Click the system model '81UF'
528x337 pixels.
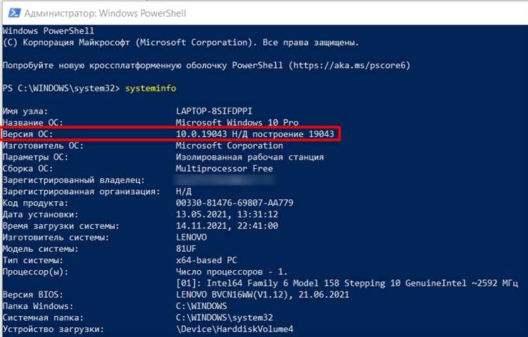pyautogui.click(x=186, y=249)
